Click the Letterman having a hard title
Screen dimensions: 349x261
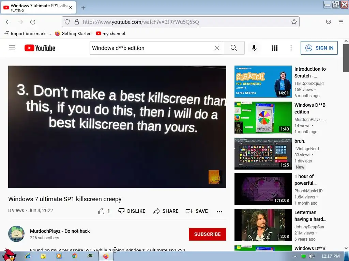point(310,216)
